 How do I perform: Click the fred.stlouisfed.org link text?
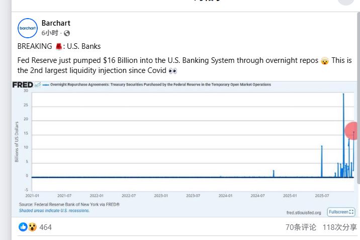304,213
